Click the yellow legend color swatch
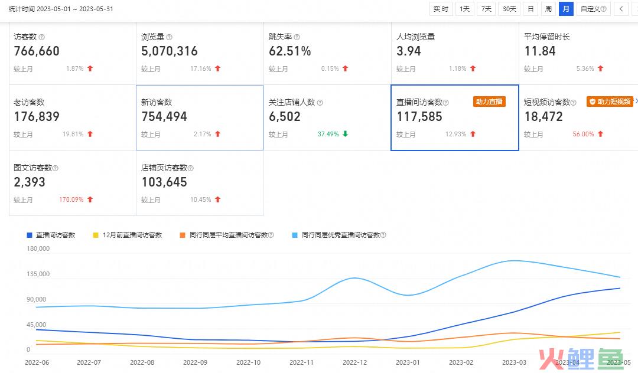Screen dimensions: 638x373 pyautogui.click(x=96, y=235)
